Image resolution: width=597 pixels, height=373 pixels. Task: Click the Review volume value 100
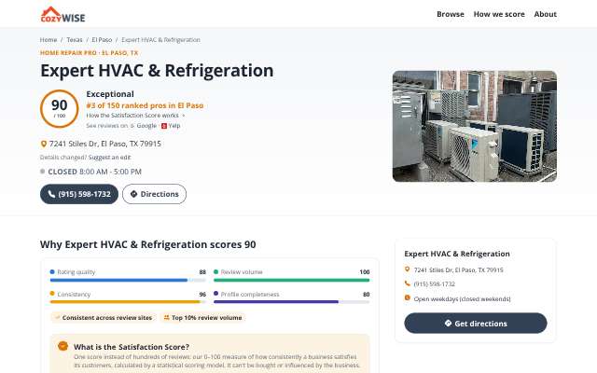[365, 272]
